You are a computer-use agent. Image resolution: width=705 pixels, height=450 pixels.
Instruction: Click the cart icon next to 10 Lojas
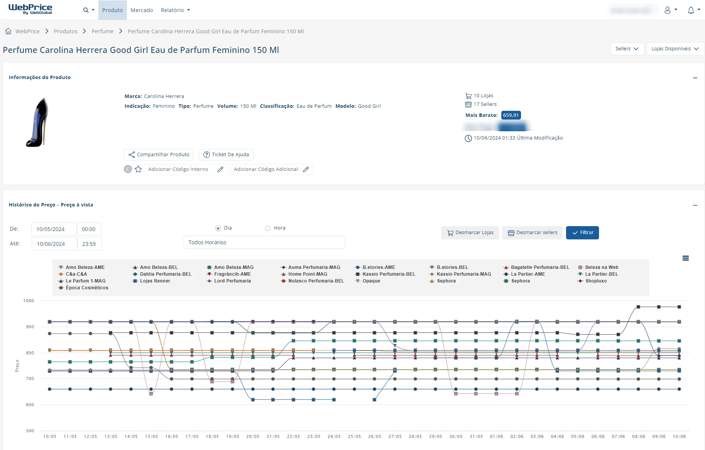tap(468, 96)
